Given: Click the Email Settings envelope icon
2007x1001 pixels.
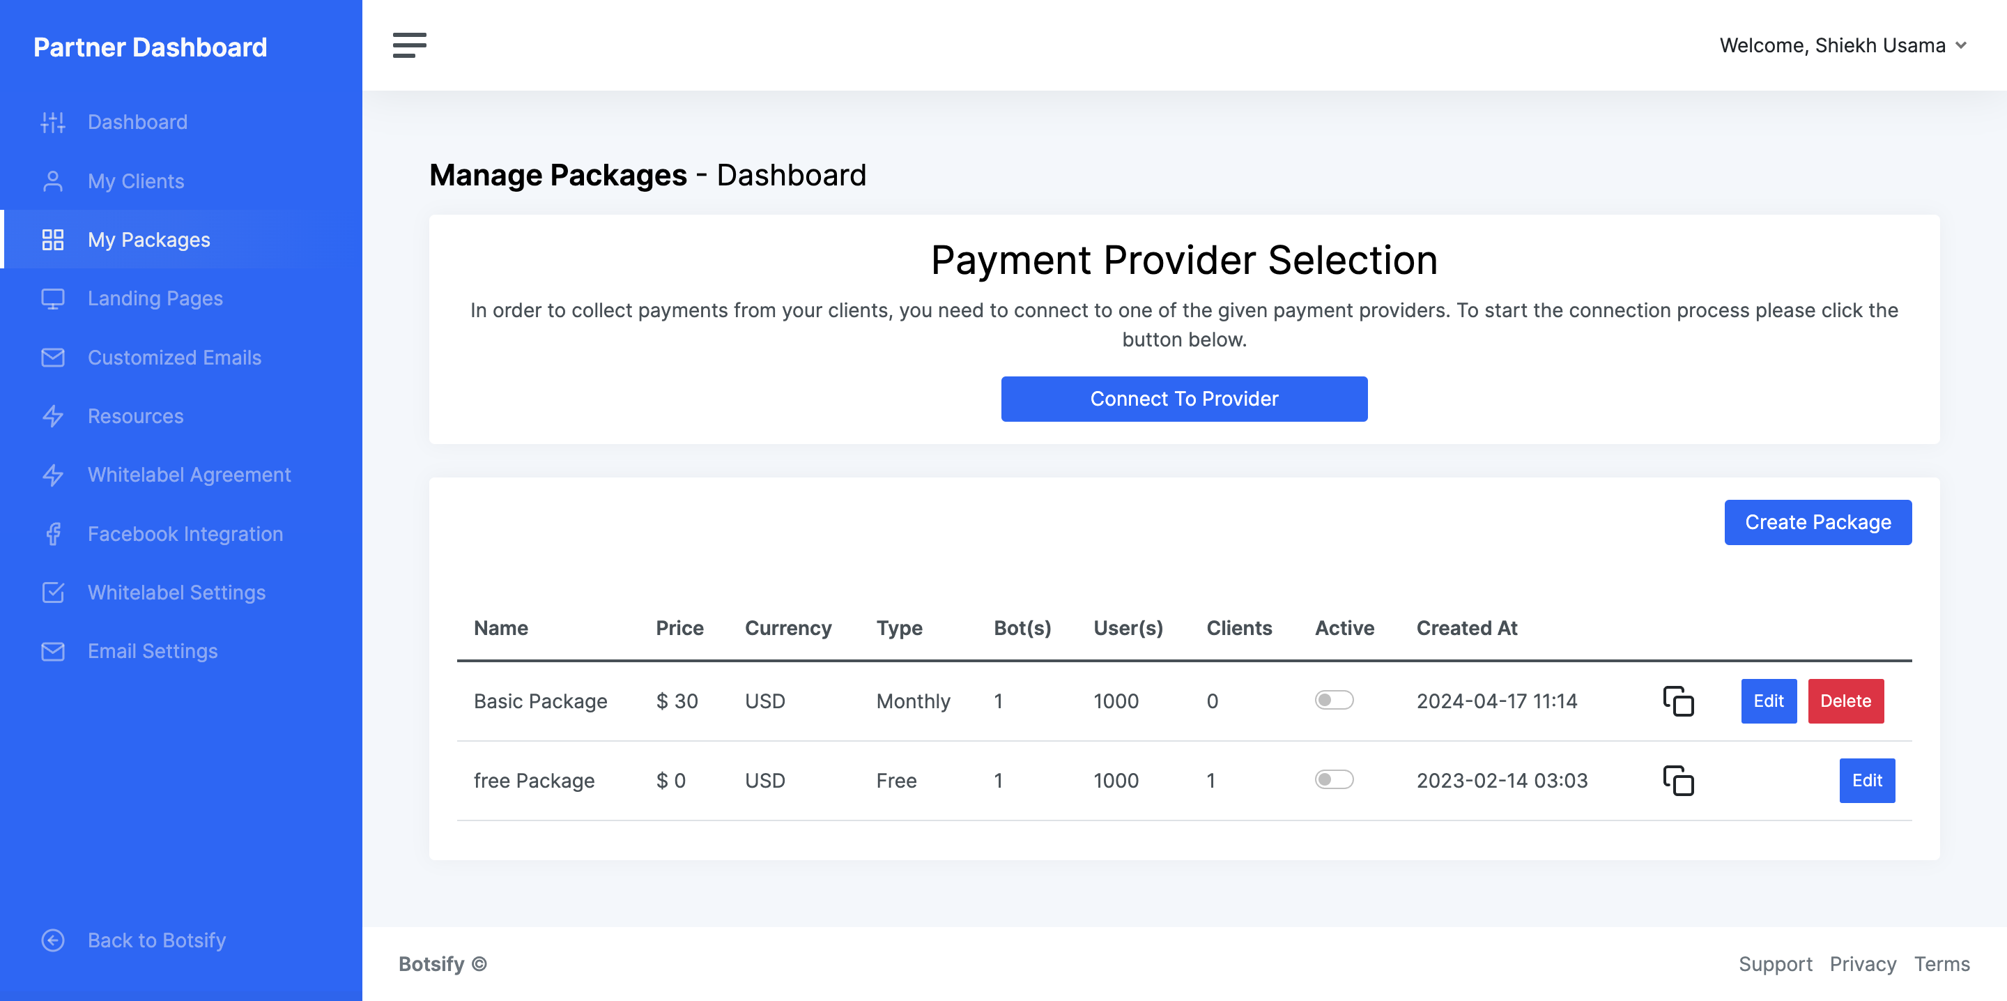Looking at the screenshot, I should click(x=53, y=651).
